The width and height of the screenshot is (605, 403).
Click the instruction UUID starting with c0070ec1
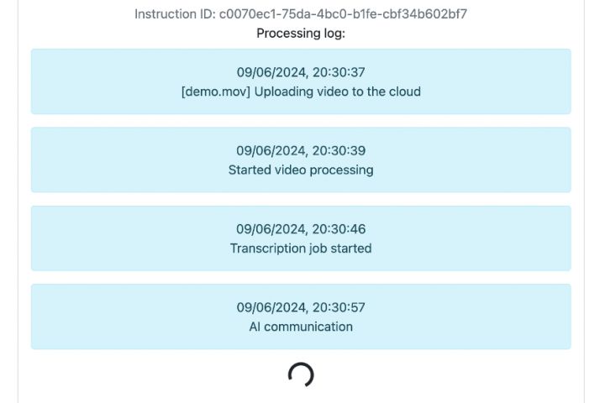click(x=343, y=14)
